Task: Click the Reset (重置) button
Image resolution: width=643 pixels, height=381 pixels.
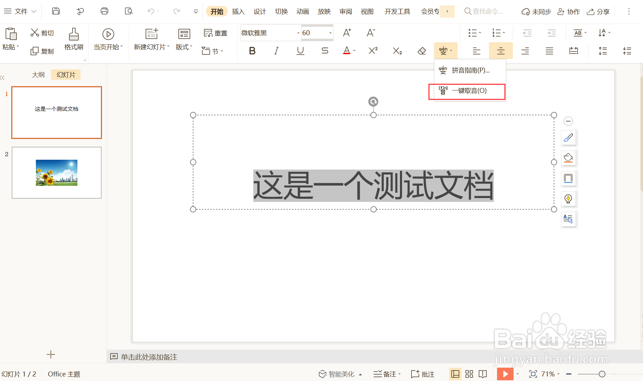Action: pyautogui.click(x=216, y=33)
